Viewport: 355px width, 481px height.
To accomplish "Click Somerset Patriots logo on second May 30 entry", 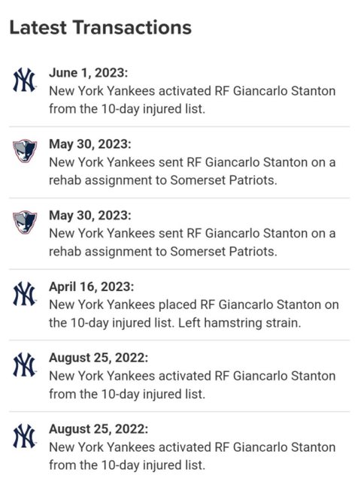I will tap(25, 222).
